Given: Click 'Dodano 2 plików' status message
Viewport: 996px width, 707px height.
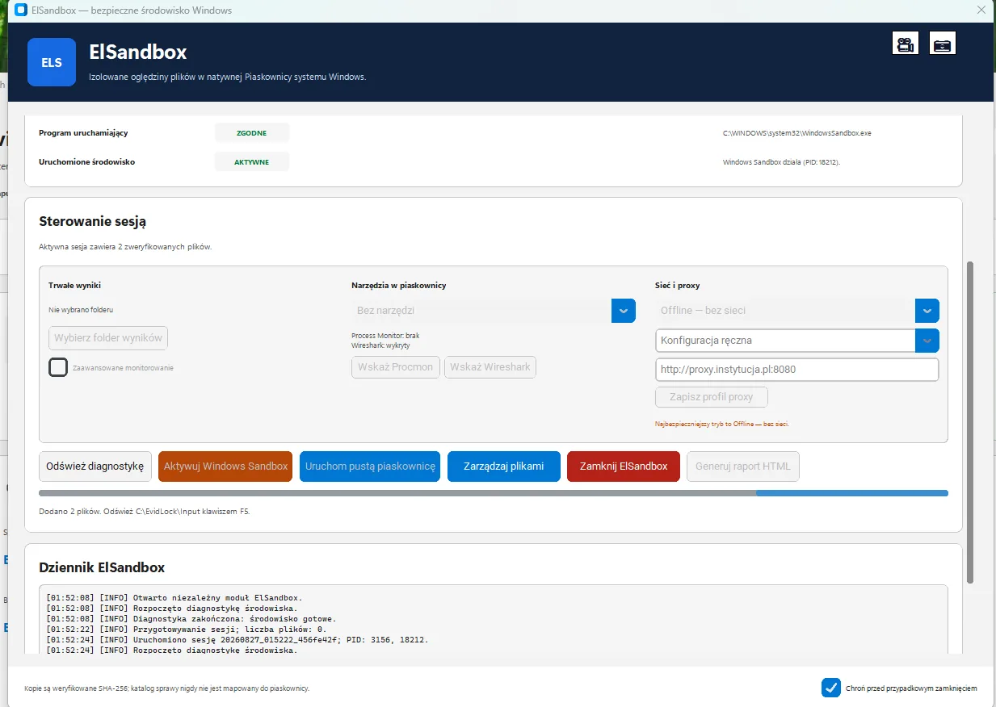Looking at the screenshot, I should 145,512.
